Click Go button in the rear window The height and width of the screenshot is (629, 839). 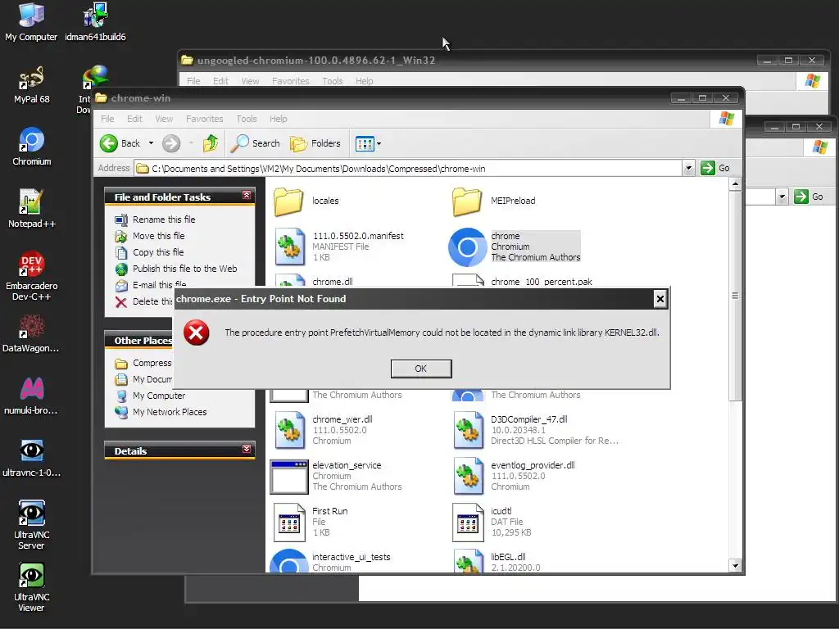(x=809, y=197)
